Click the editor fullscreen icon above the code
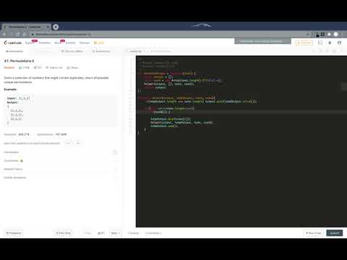This screenshot has width=347, height=260. point(341,51)
